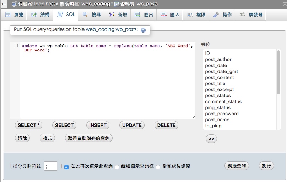Insert selected column using << button
This screenshot has height=182, width=287.
point(211,139)
